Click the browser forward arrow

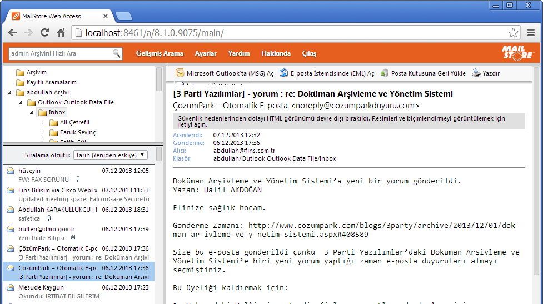click(x=28, y=33)
